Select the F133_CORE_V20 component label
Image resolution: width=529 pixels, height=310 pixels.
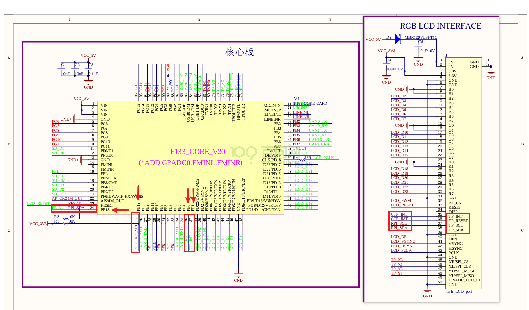point(197,152)
